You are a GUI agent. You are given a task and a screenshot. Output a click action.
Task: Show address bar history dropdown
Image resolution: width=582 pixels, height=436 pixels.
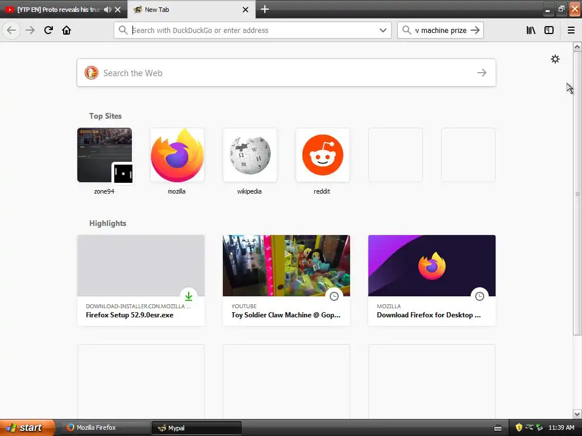pyautogui.click(x=383, y=30)
